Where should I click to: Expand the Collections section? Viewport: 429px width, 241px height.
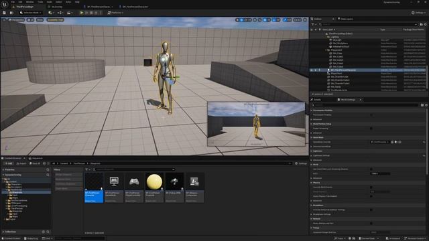click(x=3, y=232)
